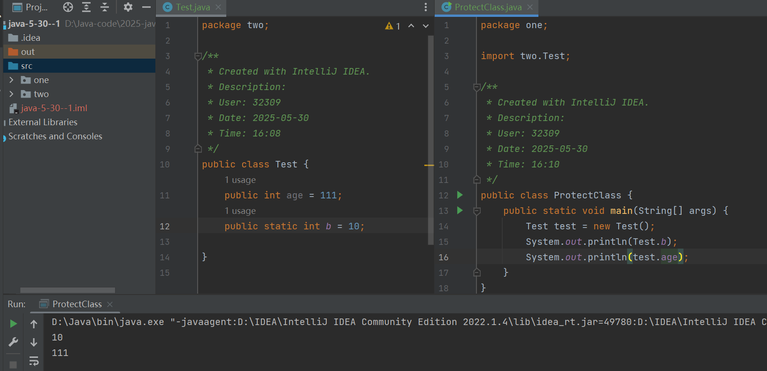Image resolution: width=767 pixels, height=371 pixels.
Task: Select the src folder
Action: click(x=79, y=66)
